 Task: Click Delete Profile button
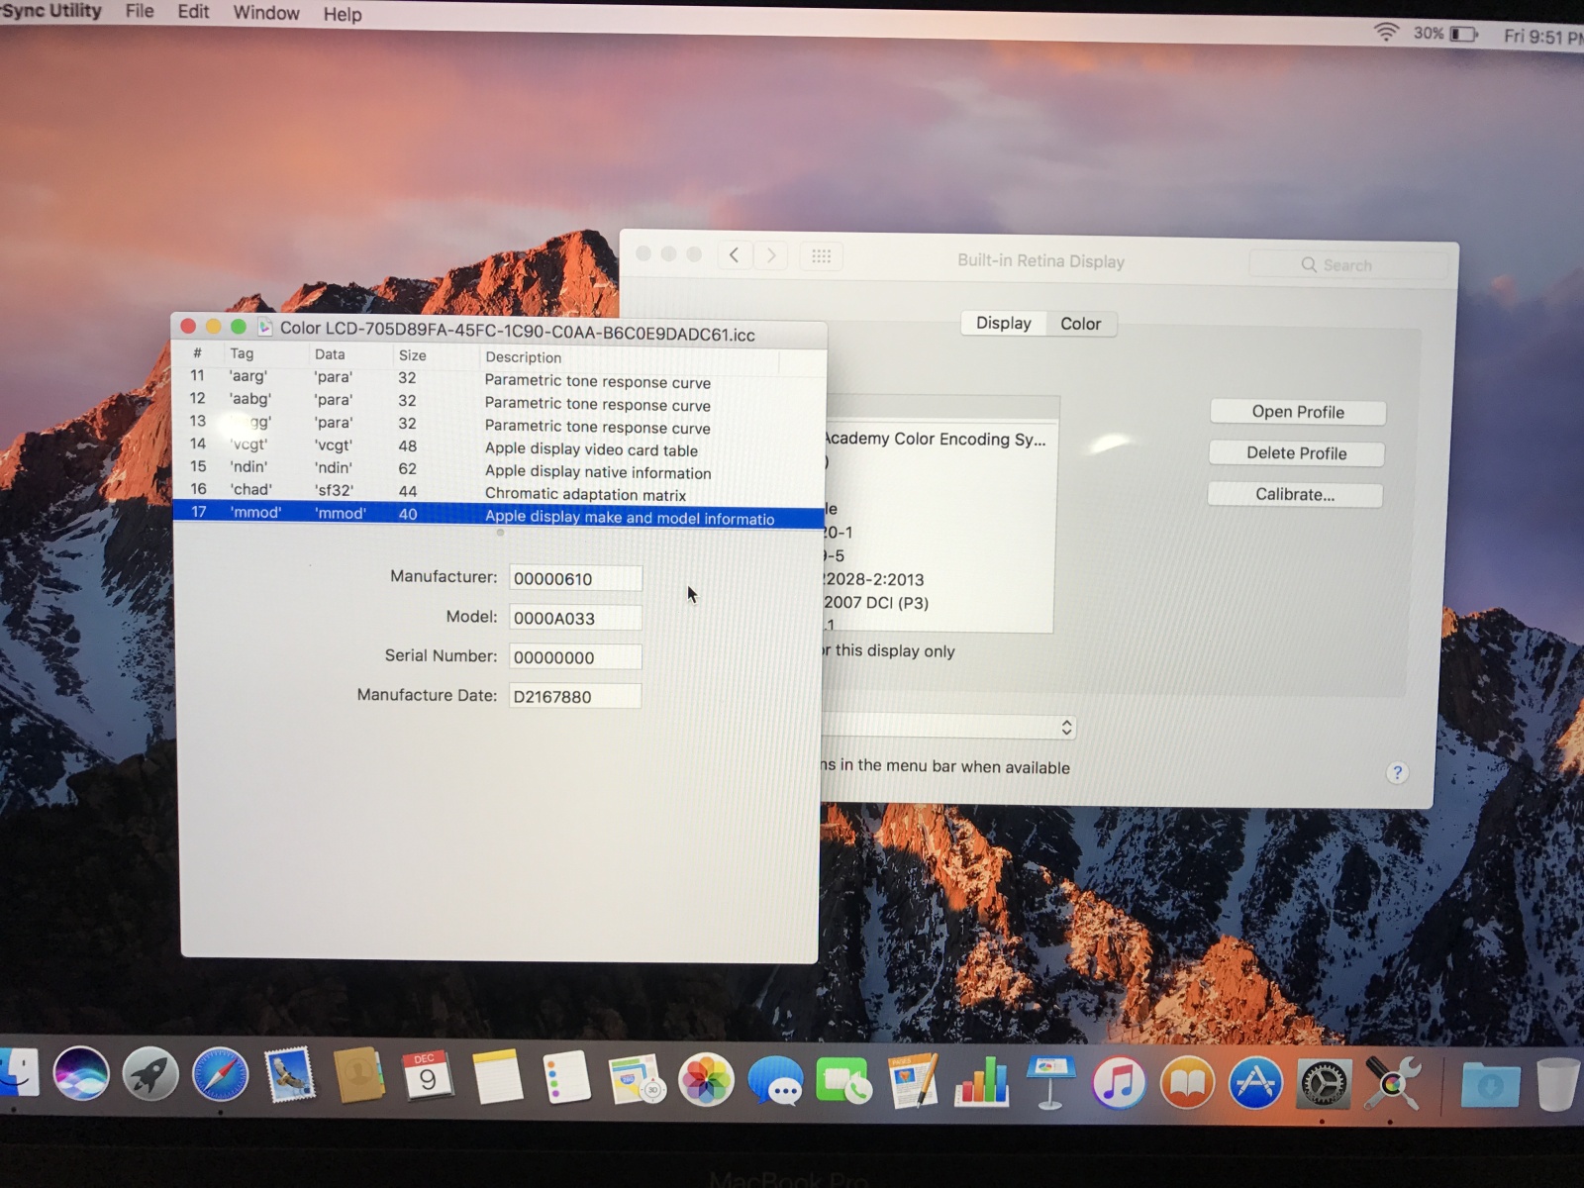coord(1296,453)
